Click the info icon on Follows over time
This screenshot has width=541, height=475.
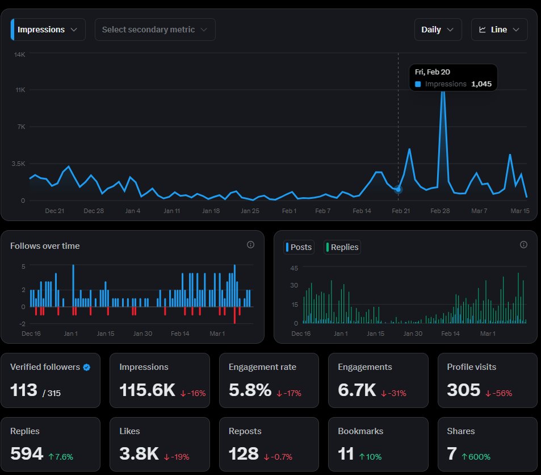(250, 245)
